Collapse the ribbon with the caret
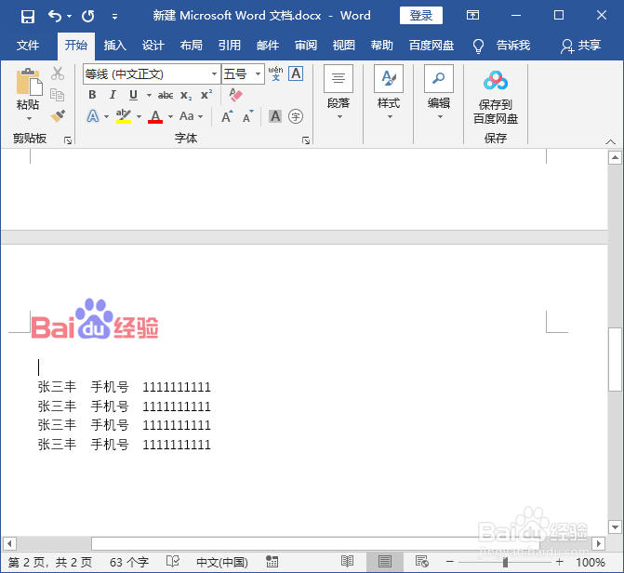 (610, 141)
